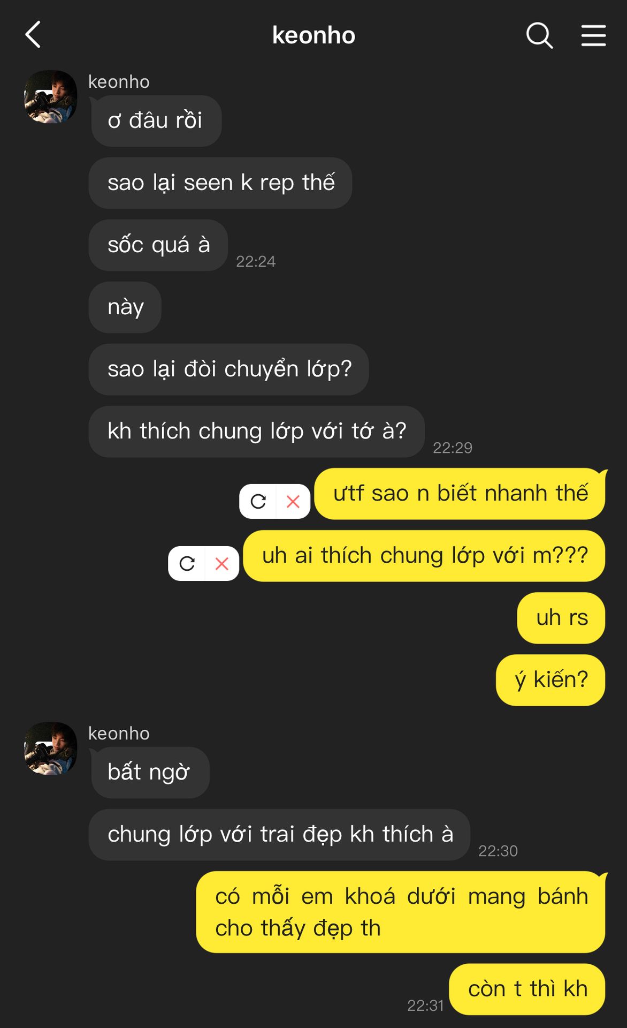Open the chat search magnifier icon
The image size is (627, 1028).
539,35
